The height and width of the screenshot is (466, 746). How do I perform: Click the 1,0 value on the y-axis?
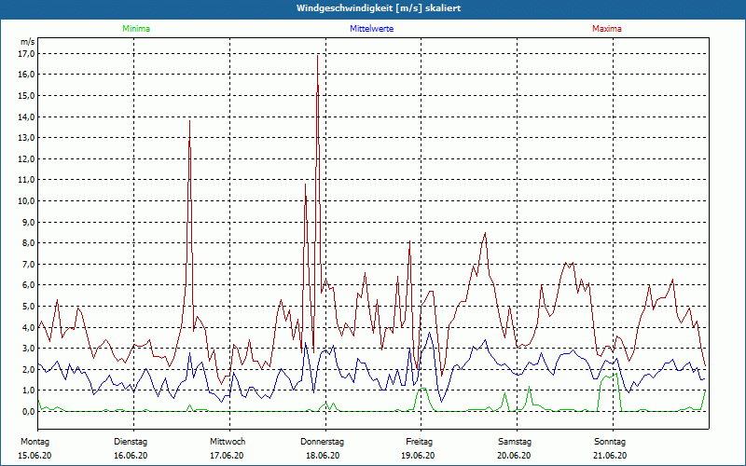[x=29, y=391]
